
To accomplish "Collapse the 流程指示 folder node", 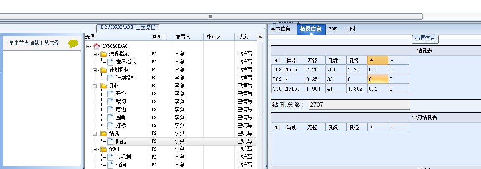I will 95,54.
